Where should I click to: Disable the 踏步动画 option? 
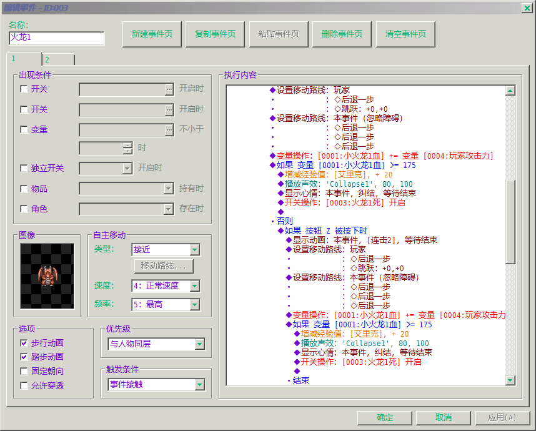24,357
